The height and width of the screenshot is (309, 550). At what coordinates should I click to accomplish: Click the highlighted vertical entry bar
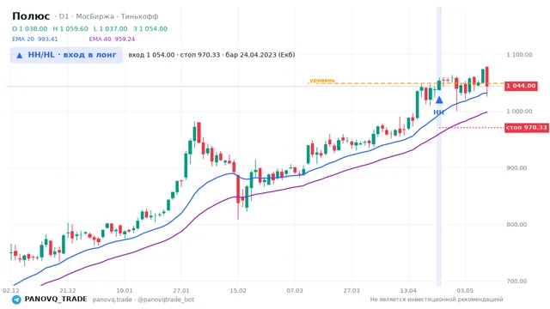[x=439, y=146]
